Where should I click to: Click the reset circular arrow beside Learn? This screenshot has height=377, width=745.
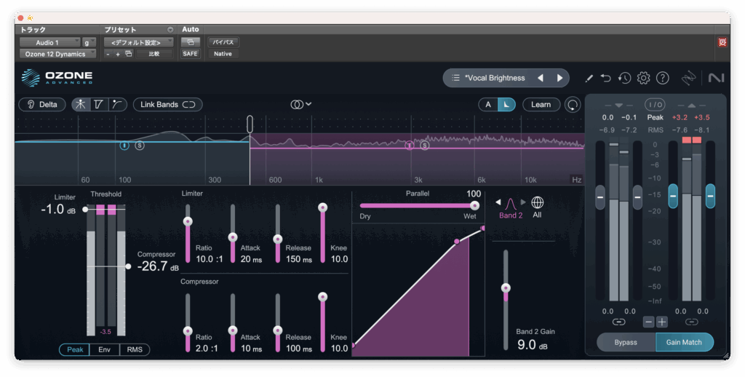[573, 105]
